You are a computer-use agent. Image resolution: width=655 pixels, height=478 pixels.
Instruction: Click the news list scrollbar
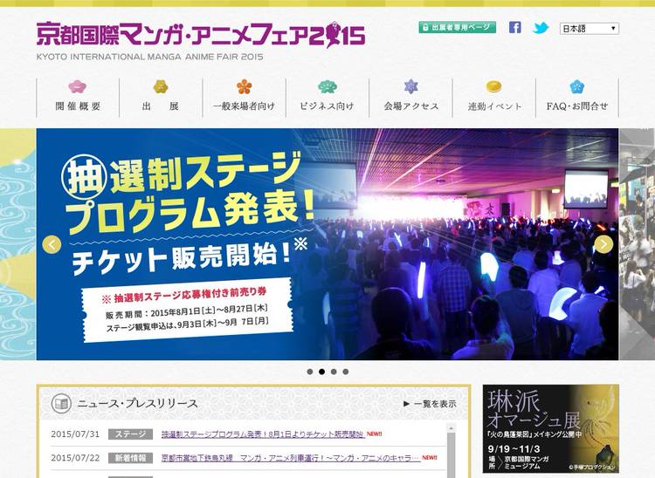point(452,449)
